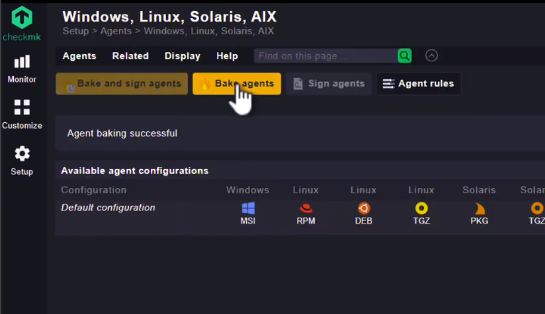Click the Bake agents button
The height and width of the screenshot is (314, 545).
(x=237, y=84)
